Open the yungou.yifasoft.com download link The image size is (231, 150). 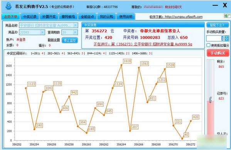pos(184,17)
